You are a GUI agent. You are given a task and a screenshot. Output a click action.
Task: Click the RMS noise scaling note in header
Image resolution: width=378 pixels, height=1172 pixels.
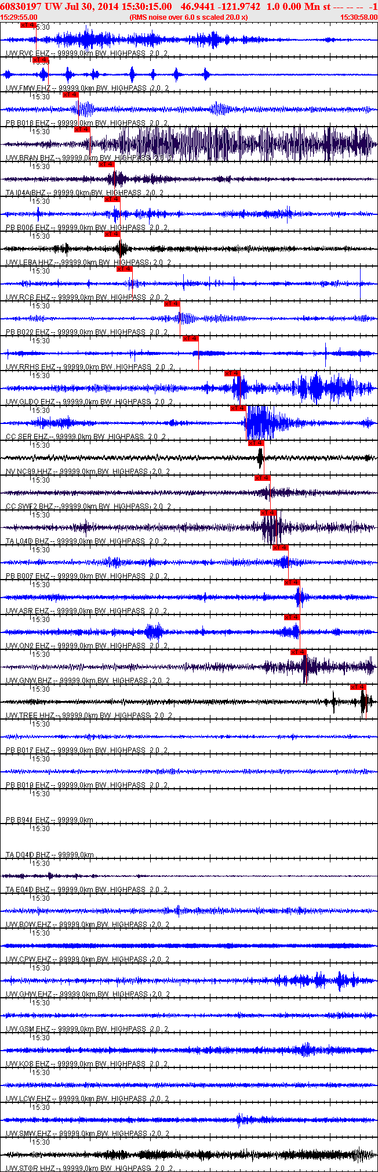(189, 17)
